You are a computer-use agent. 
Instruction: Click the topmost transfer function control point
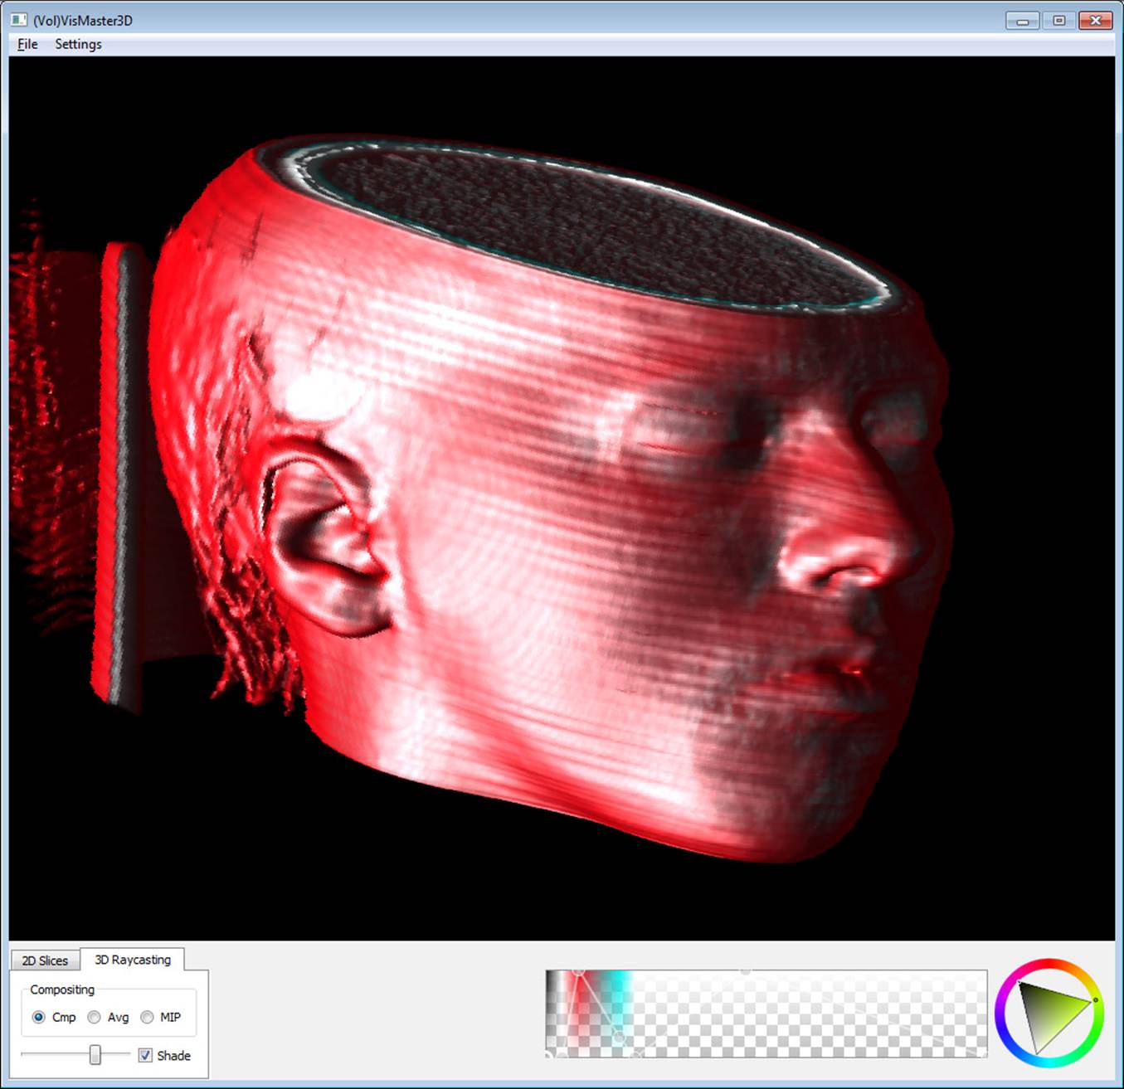(578, 973)
